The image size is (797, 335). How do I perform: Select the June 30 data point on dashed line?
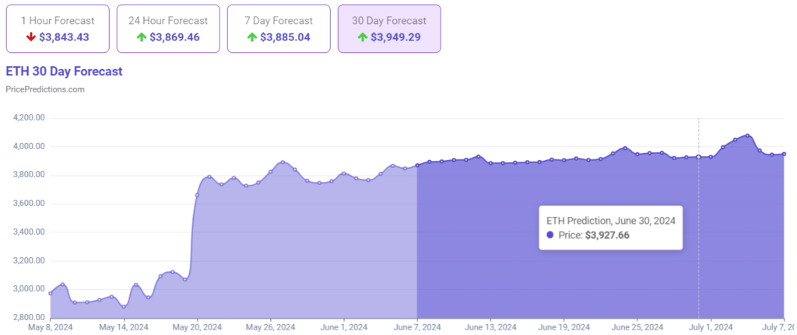698,157
